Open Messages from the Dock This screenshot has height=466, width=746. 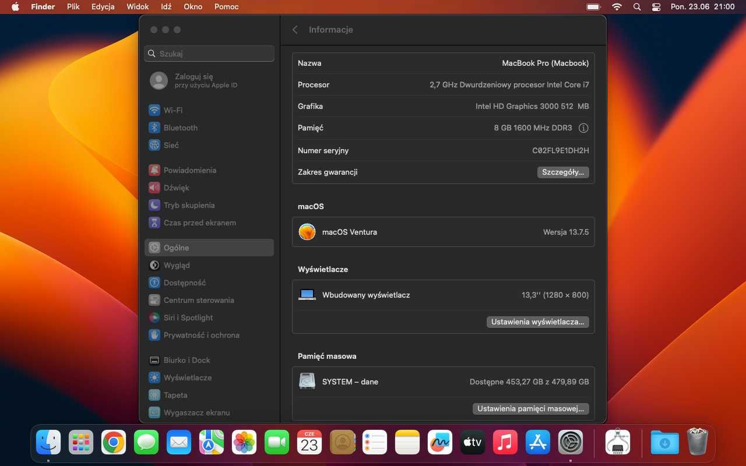point(146,443)
